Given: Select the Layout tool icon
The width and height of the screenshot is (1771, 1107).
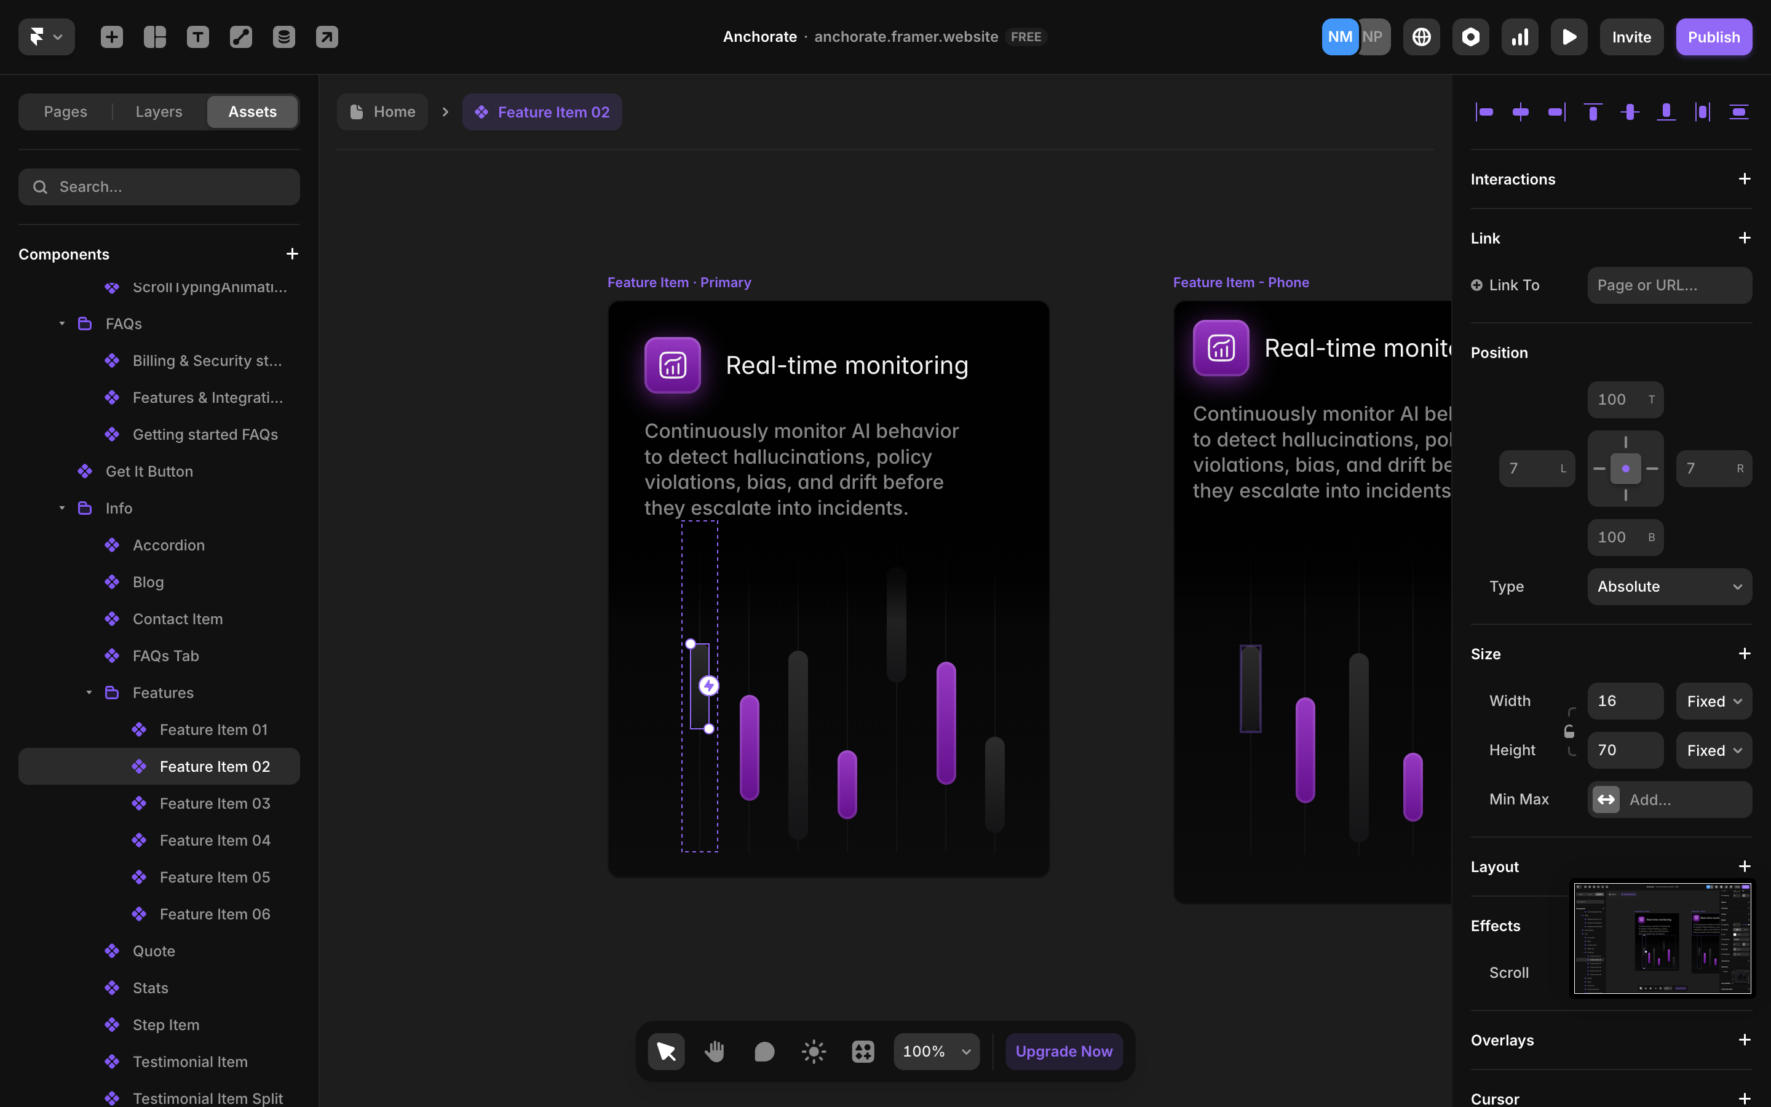Looking at the screenshot, I should coord(154,37).
